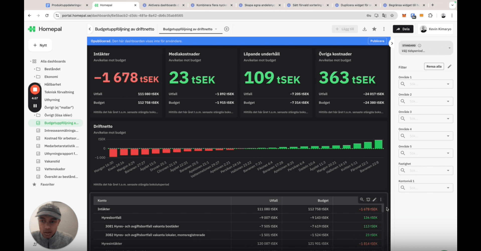Collapse the Alla dashboards tree
Image resolution: width=481 pixels, height=251 pixels.
[31, 61]
